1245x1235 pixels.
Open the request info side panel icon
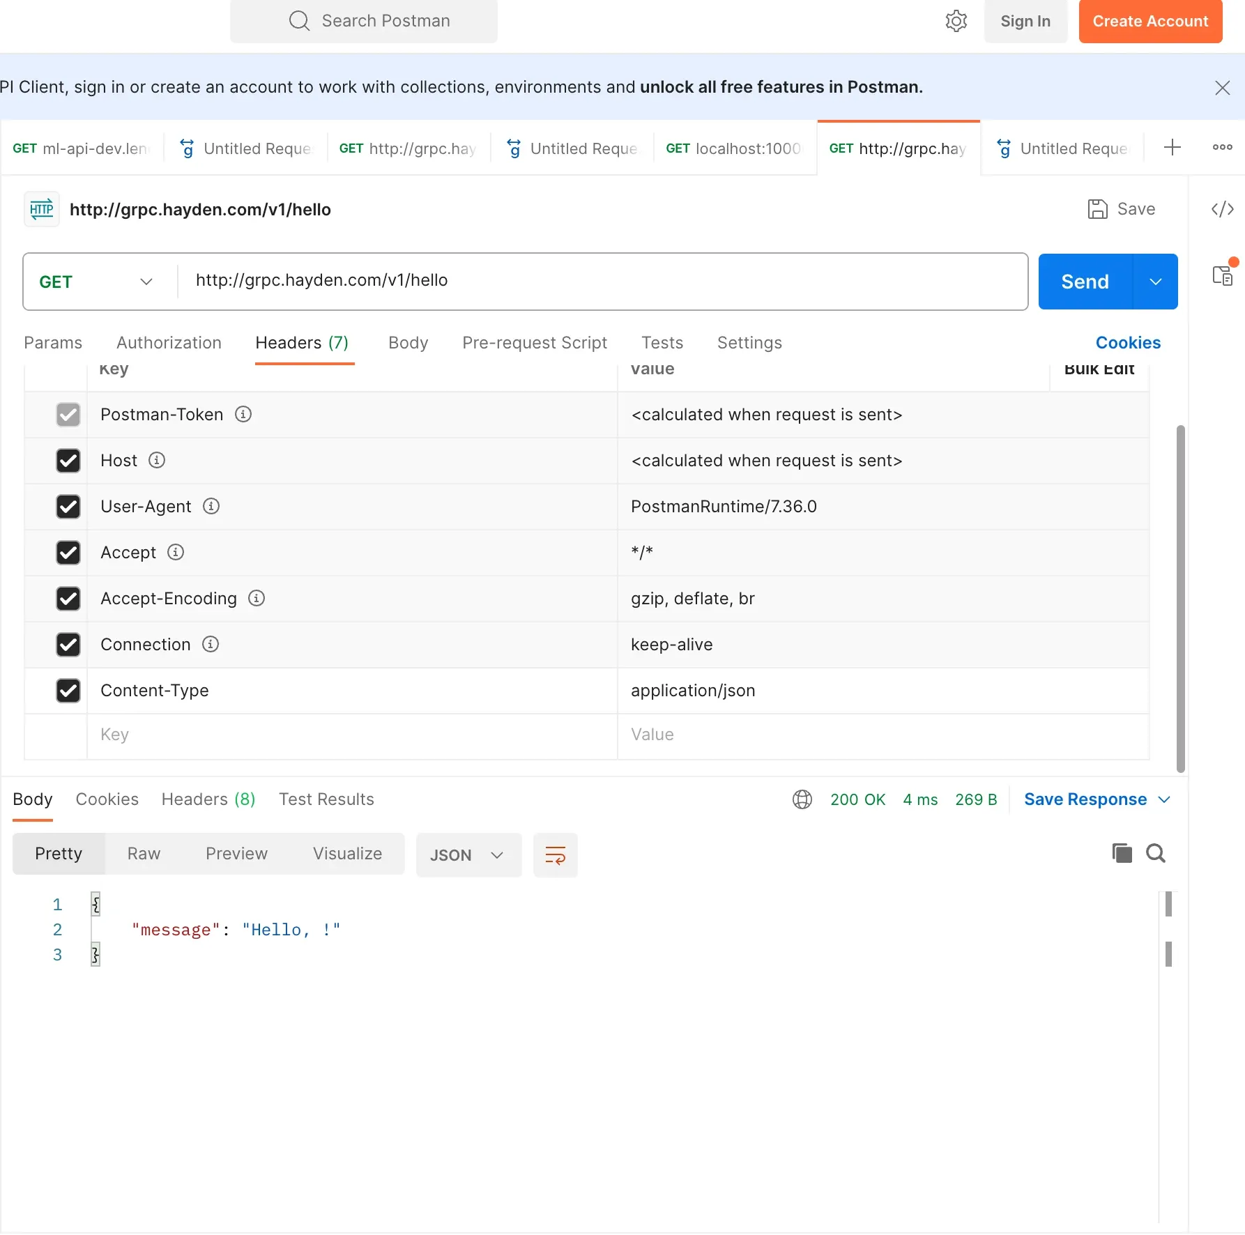[x=1223, y=276]
